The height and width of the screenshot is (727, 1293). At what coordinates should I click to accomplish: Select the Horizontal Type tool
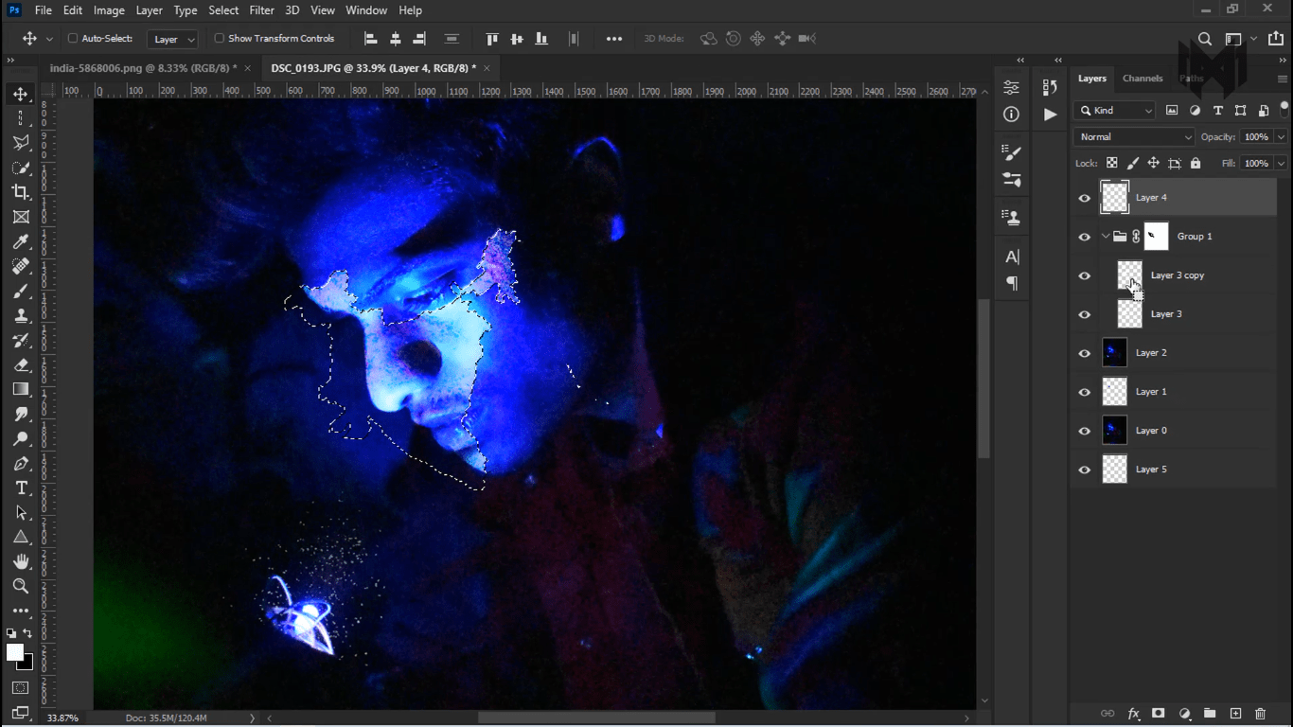click(21, 488)
